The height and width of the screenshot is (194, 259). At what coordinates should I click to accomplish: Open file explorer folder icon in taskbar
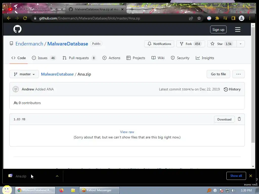[73, 190]
